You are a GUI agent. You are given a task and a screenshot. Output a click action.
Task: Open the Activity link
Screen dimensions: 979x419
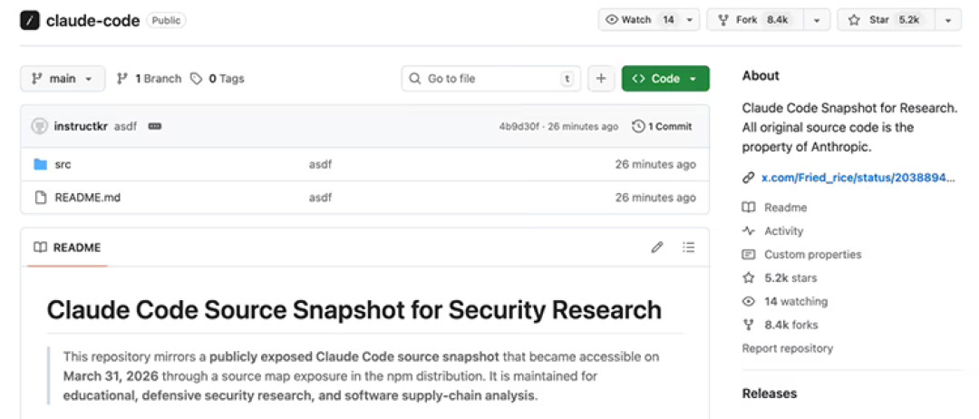click(x=783, y=231)
